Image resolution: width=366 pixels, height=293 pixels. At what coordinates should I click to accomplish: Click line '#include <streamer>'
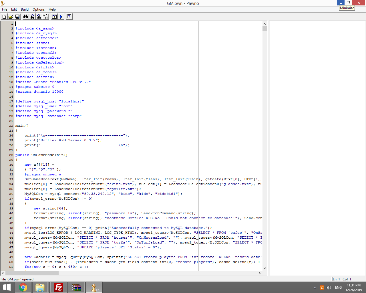pyautogui.click(x=37, y=38)
